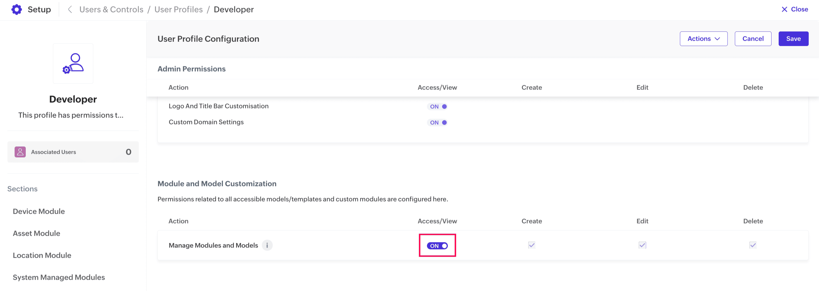Save the user profile configuration
Screen dimensions: 819x291
pyautogui.click(x=793, y=39)
